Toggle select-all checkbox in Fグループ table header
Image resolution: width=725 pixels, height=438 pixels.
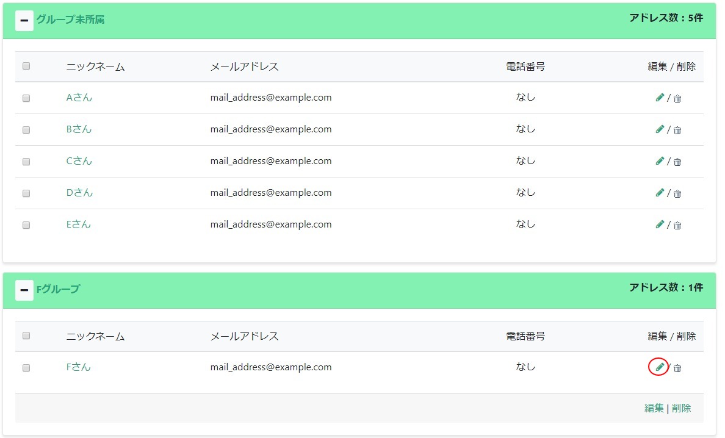[26, 336]
